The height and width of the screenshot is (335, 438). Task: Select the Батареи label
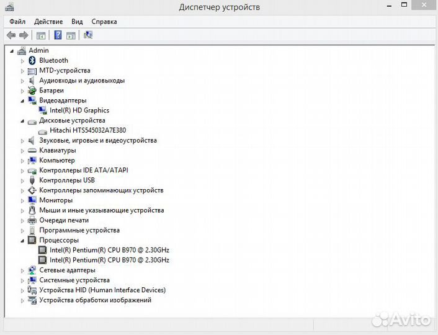point(51,90)
